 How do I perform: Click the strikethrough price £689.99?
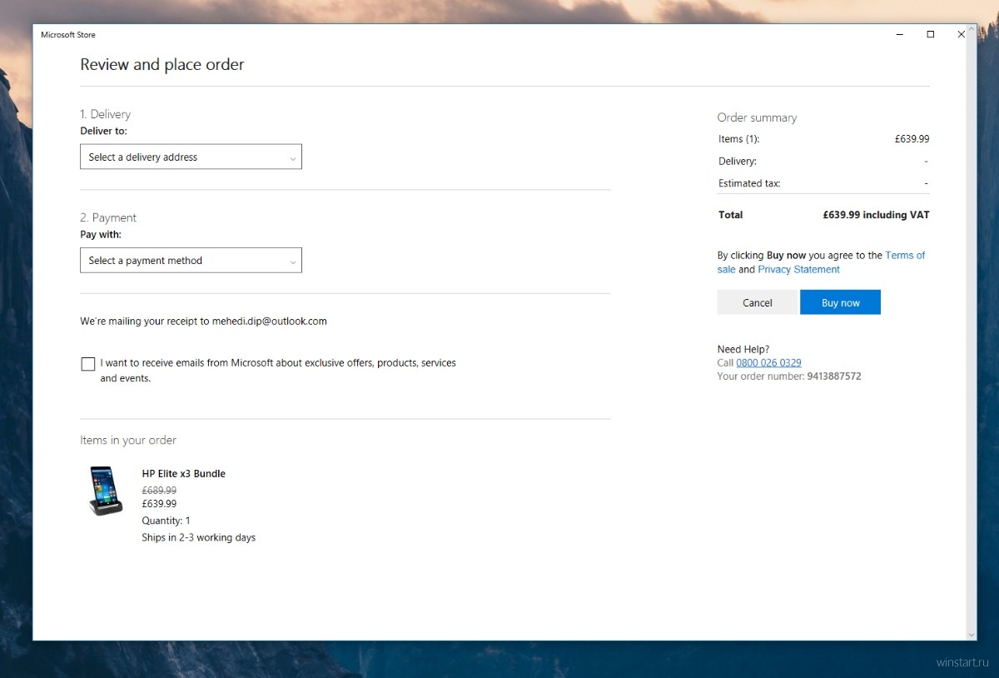[159, 491]
